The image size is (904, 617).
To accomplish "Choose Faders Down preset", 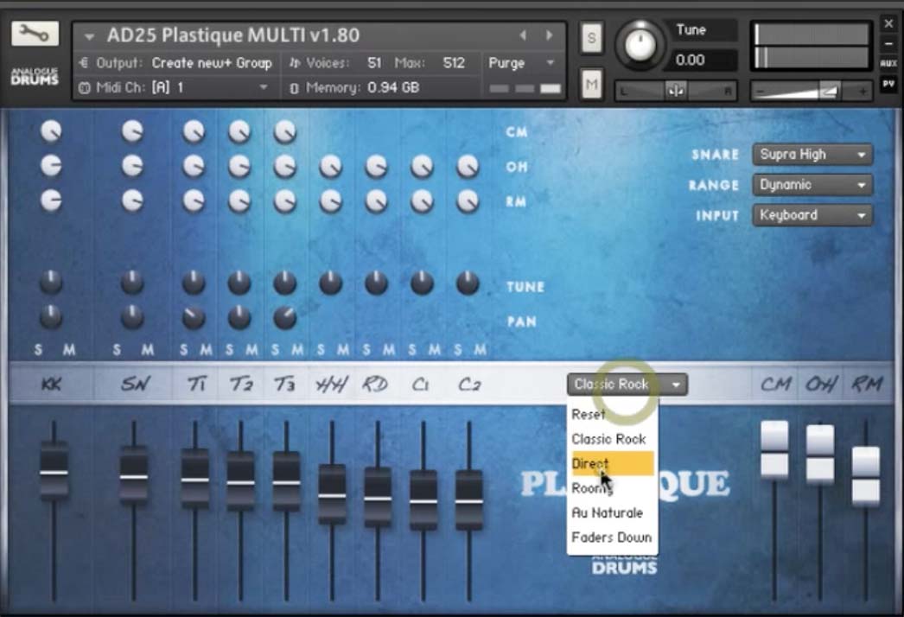I will pyautogui.click(x=612, y=537).
